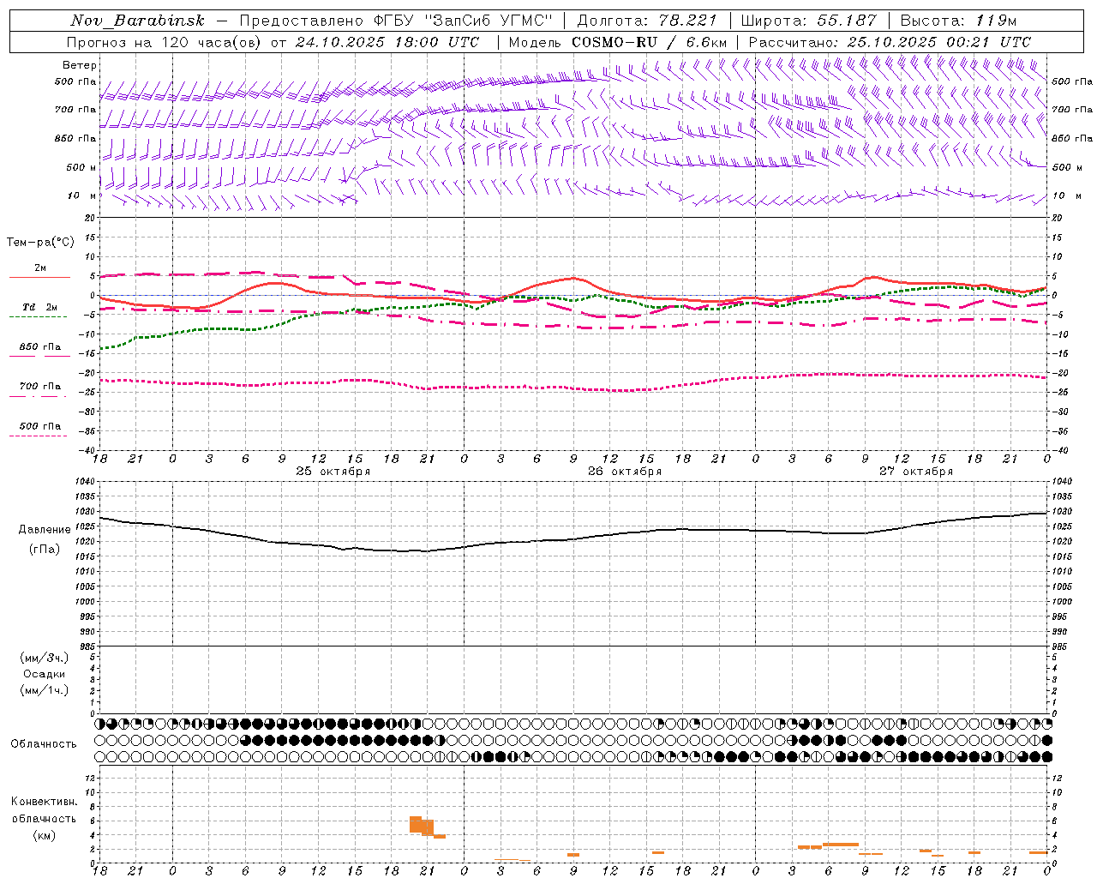1097x878 pixels.
Task: Click "850 гПа" entry in temperature legend
Action: coord(39,347)
